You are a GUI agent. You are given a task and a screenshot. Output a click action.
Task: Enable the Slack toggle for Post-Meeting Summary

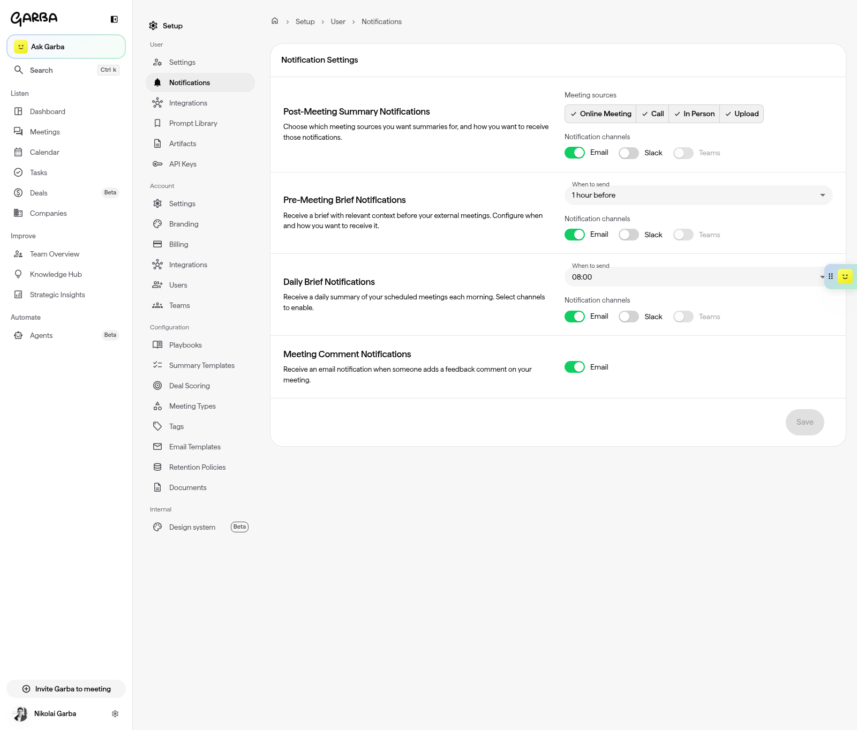tap(629, 153)
